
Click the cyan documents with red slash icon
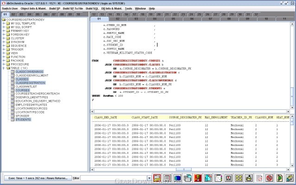pos(208,178)
